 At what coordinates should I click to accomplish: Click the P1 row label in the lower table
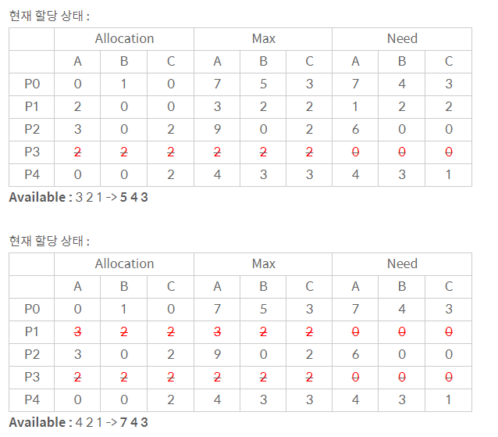point(32,331)
